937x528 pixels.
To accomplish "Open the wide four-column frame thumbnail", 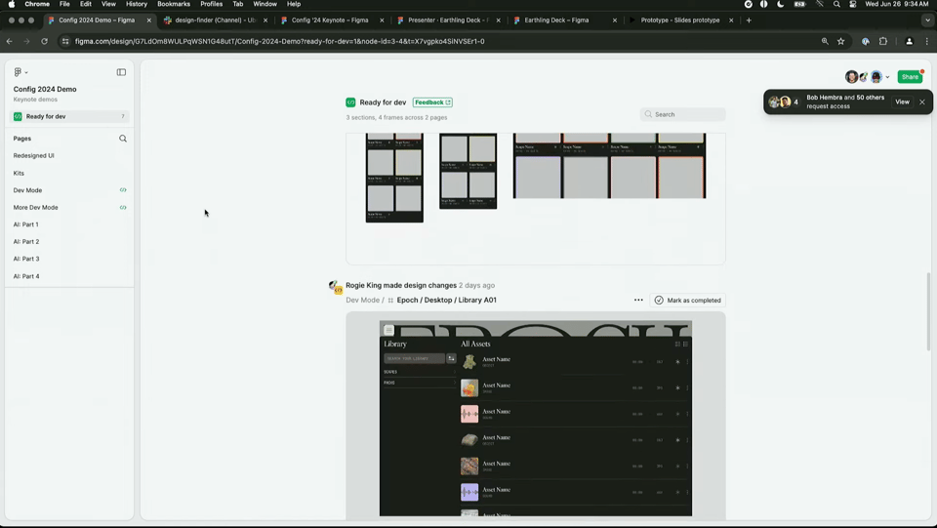I will click(609, 166).
